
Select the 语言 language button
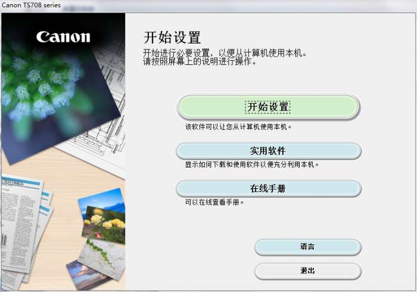tap(308, 247)
